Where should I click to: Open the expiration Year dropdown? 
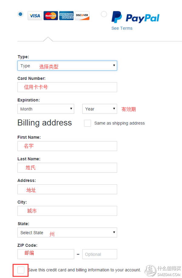[100, 109]
